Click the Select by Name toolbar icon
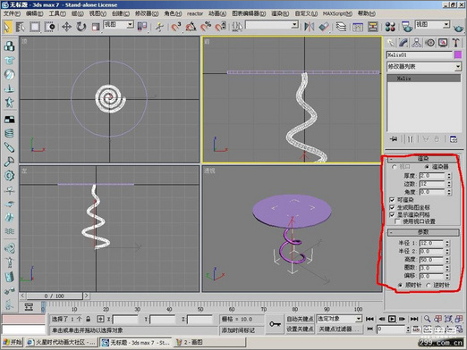Screen dimensions: 467x350 click(21, 27)
